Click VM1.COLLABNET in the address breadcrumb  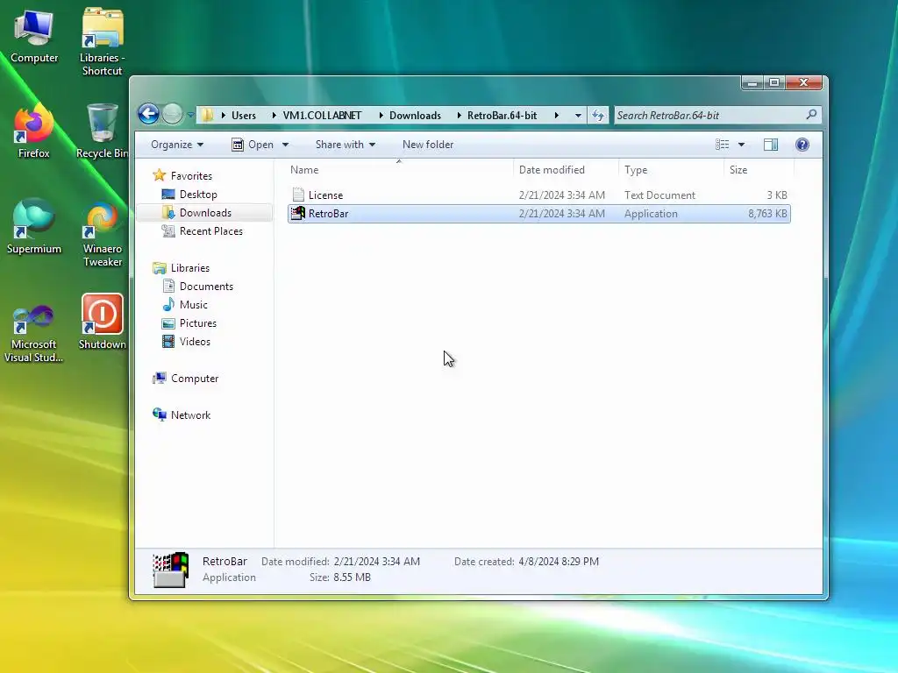coord(322,115)
